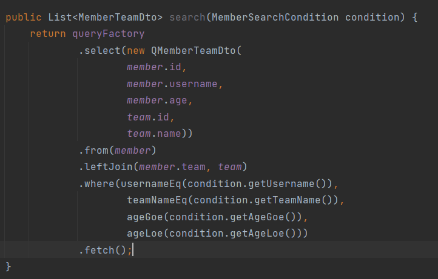
Task: Click the queryFactory field reference
Action: pos(109,34)
